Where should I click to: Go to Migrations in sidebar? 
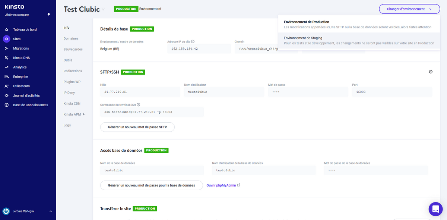tap(21, 48)
